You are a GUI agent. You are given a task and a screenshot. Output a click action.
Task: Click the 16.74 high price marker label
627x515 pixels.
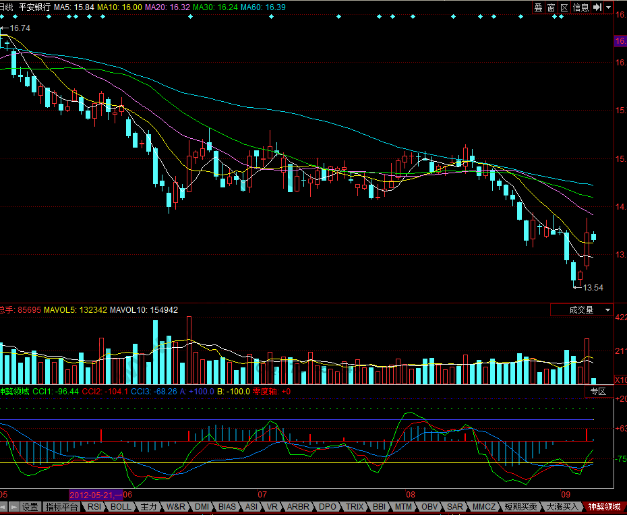[20, 28]
